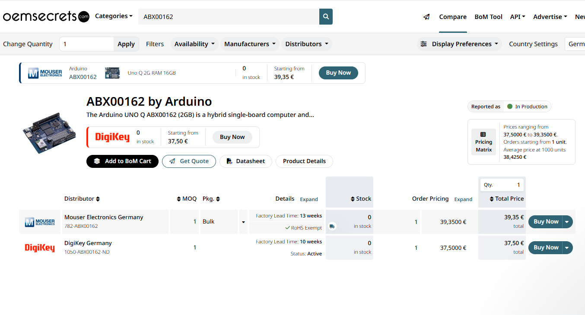Viewport: 585px width, 315px height.
Task: Sort by Total Price column
Action: [x=492, y=199]
